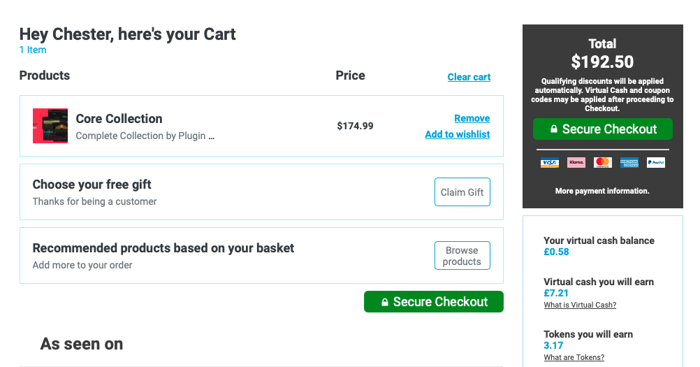The height and width of the screenshot is (367, 700).
Task: Open 'What are Tokens?' link
Action: pyautogui.click(x=574, y=357)
